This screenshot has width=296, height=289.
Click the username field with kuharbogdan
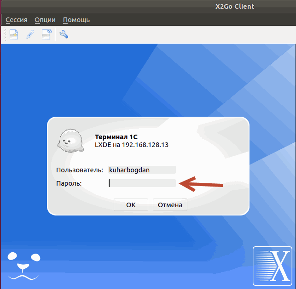pyautogui.click(x=142, y=170)
